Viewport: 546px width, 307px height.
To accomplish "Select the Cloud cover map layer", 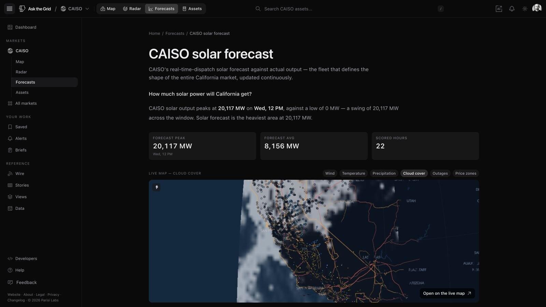I will (x=414, y=174).
